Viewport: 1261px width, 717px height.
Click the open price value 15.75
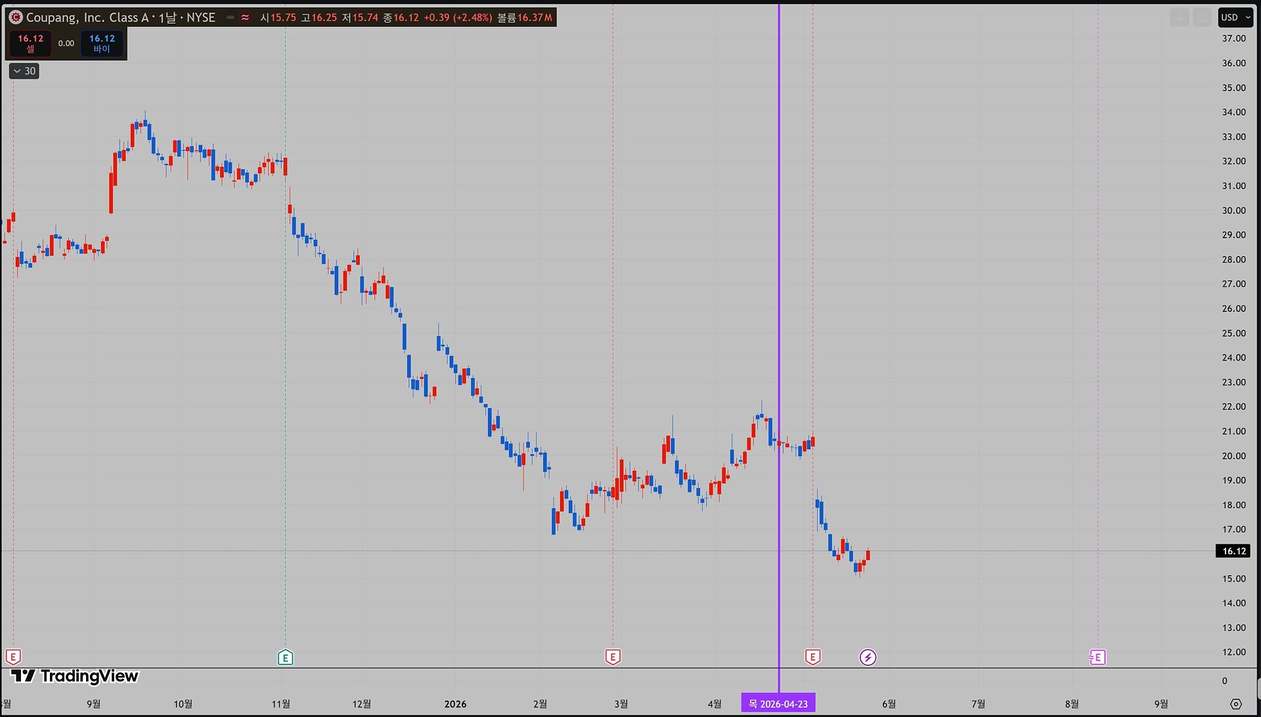tap(283, 18)
